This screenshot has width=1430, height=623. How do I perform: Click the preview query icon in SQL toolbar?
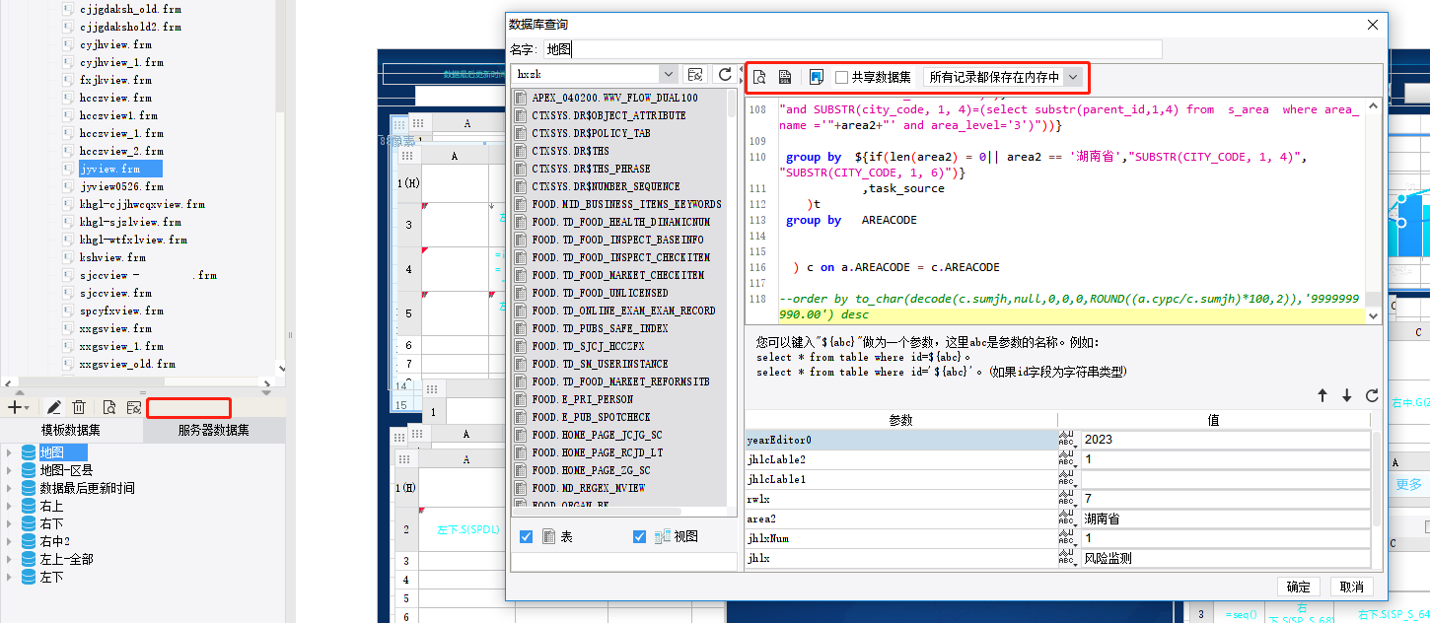click(759, 77)
